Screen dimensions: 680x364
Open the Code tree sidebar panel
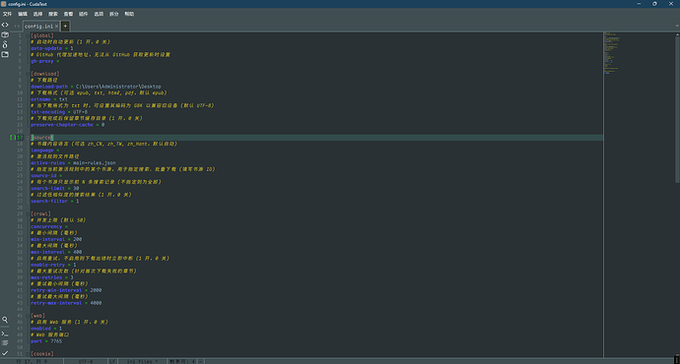pos(5,25)
